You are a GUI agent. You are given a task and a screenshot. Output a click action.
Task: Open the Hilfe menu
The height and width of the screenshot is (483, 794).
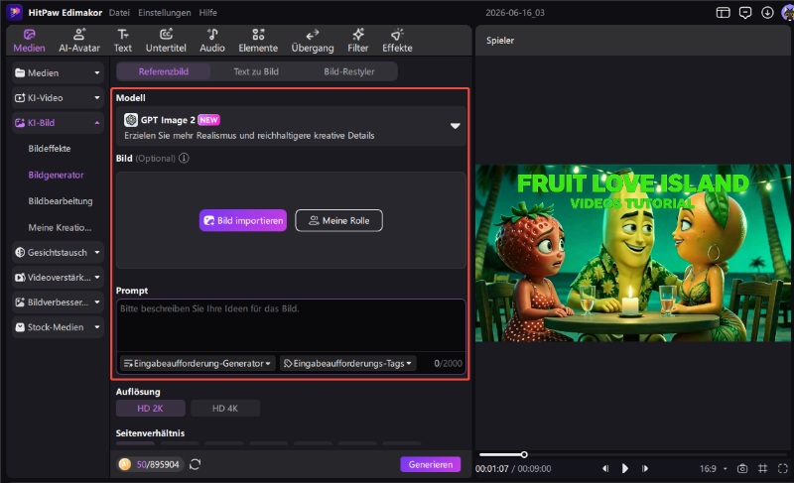pyautogui.click(x=208, y=13)
